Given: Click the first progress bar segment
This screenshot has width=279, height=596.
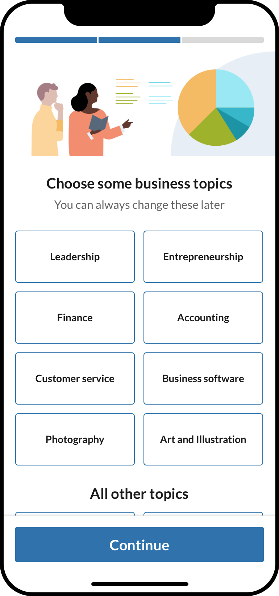Looking at the screenshot, I should [56, 40].
